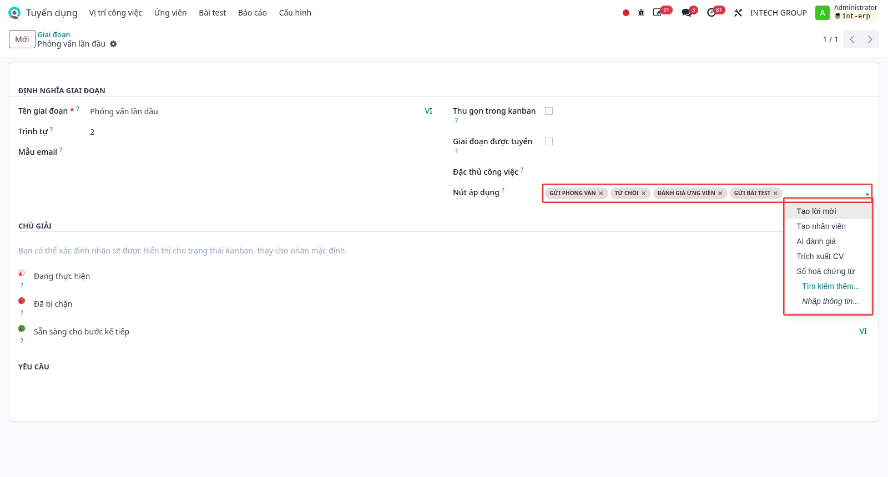Viewport: 888px width, 477px height.
Task: Remove the TỪ CHỐI tag
Action: (644, 194)
